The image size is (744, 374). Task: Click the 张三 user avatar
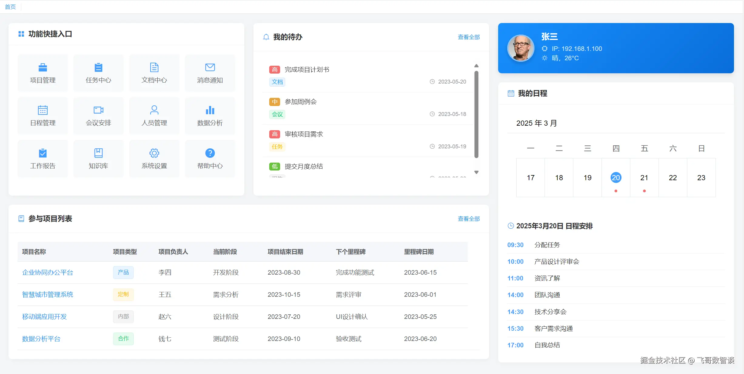pos(521,48)
